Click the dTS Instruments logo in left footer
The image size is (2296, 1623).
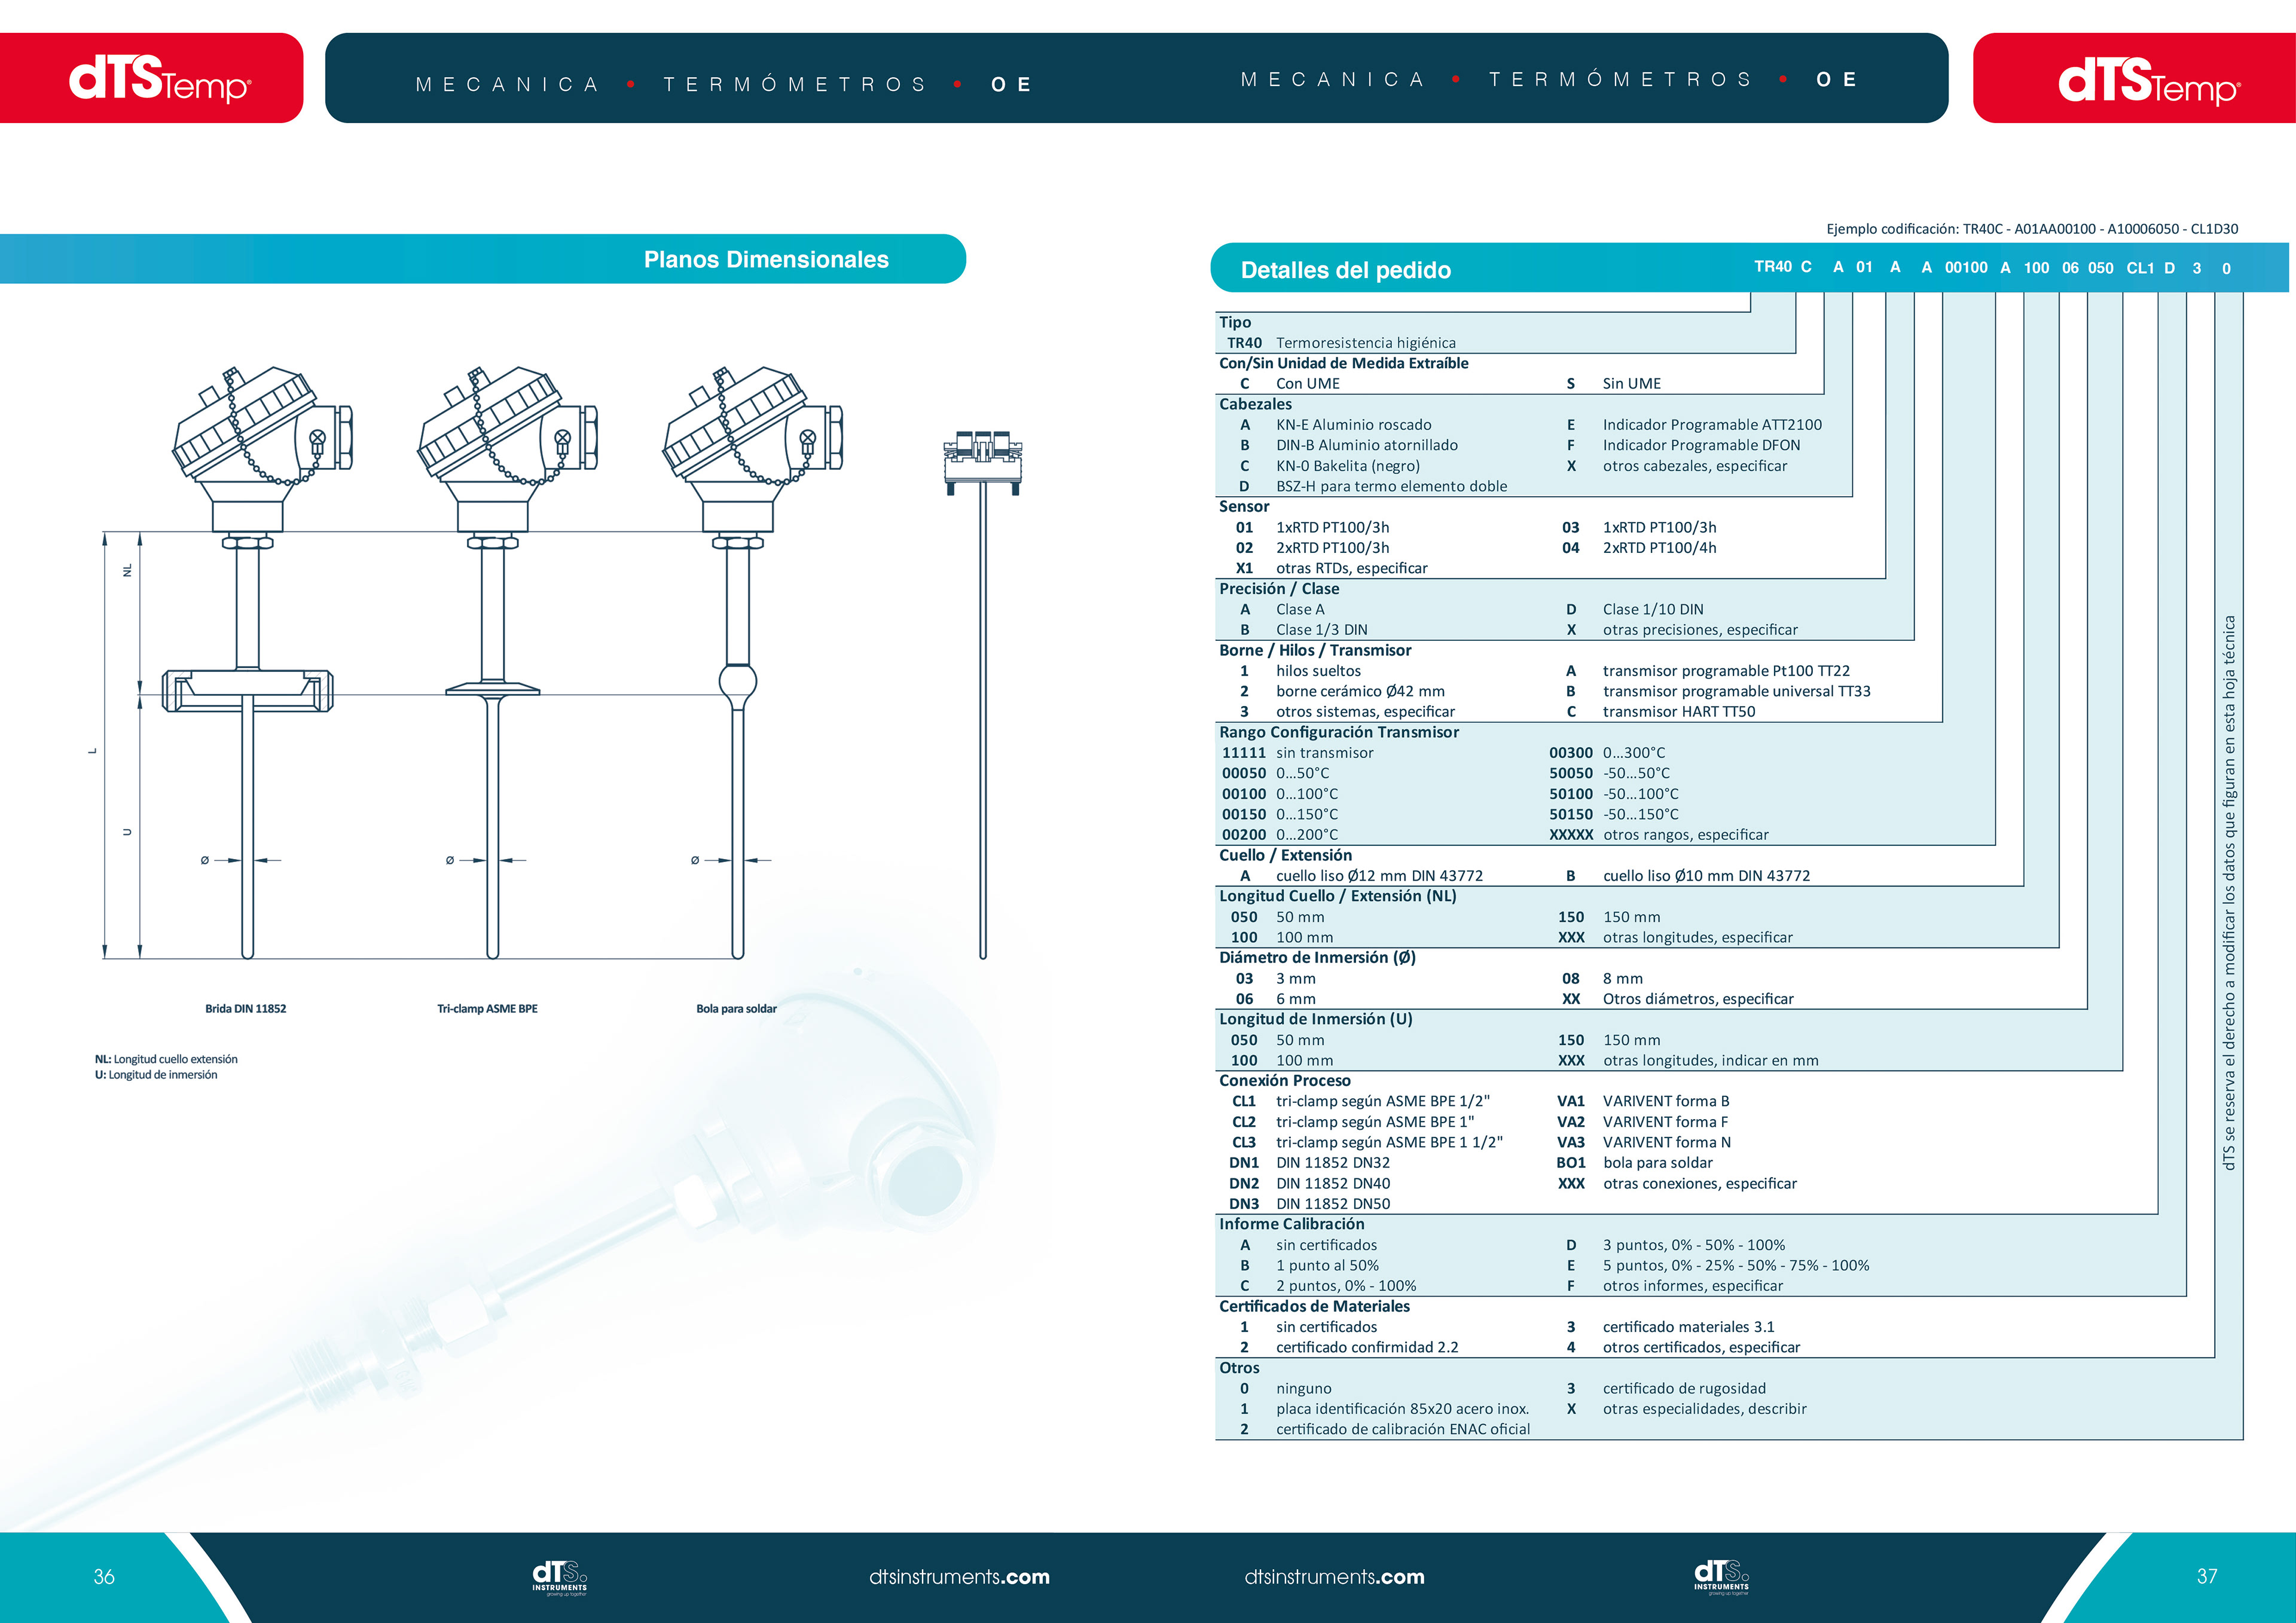pyautogui.click(x=559, y=1577)
